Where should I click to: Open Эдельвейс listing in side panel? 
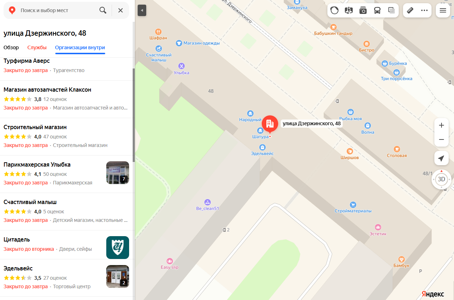tap(66, 278)
